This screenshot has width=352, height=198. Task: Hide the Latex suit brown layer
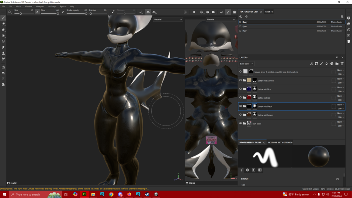[x=240, y=115]
